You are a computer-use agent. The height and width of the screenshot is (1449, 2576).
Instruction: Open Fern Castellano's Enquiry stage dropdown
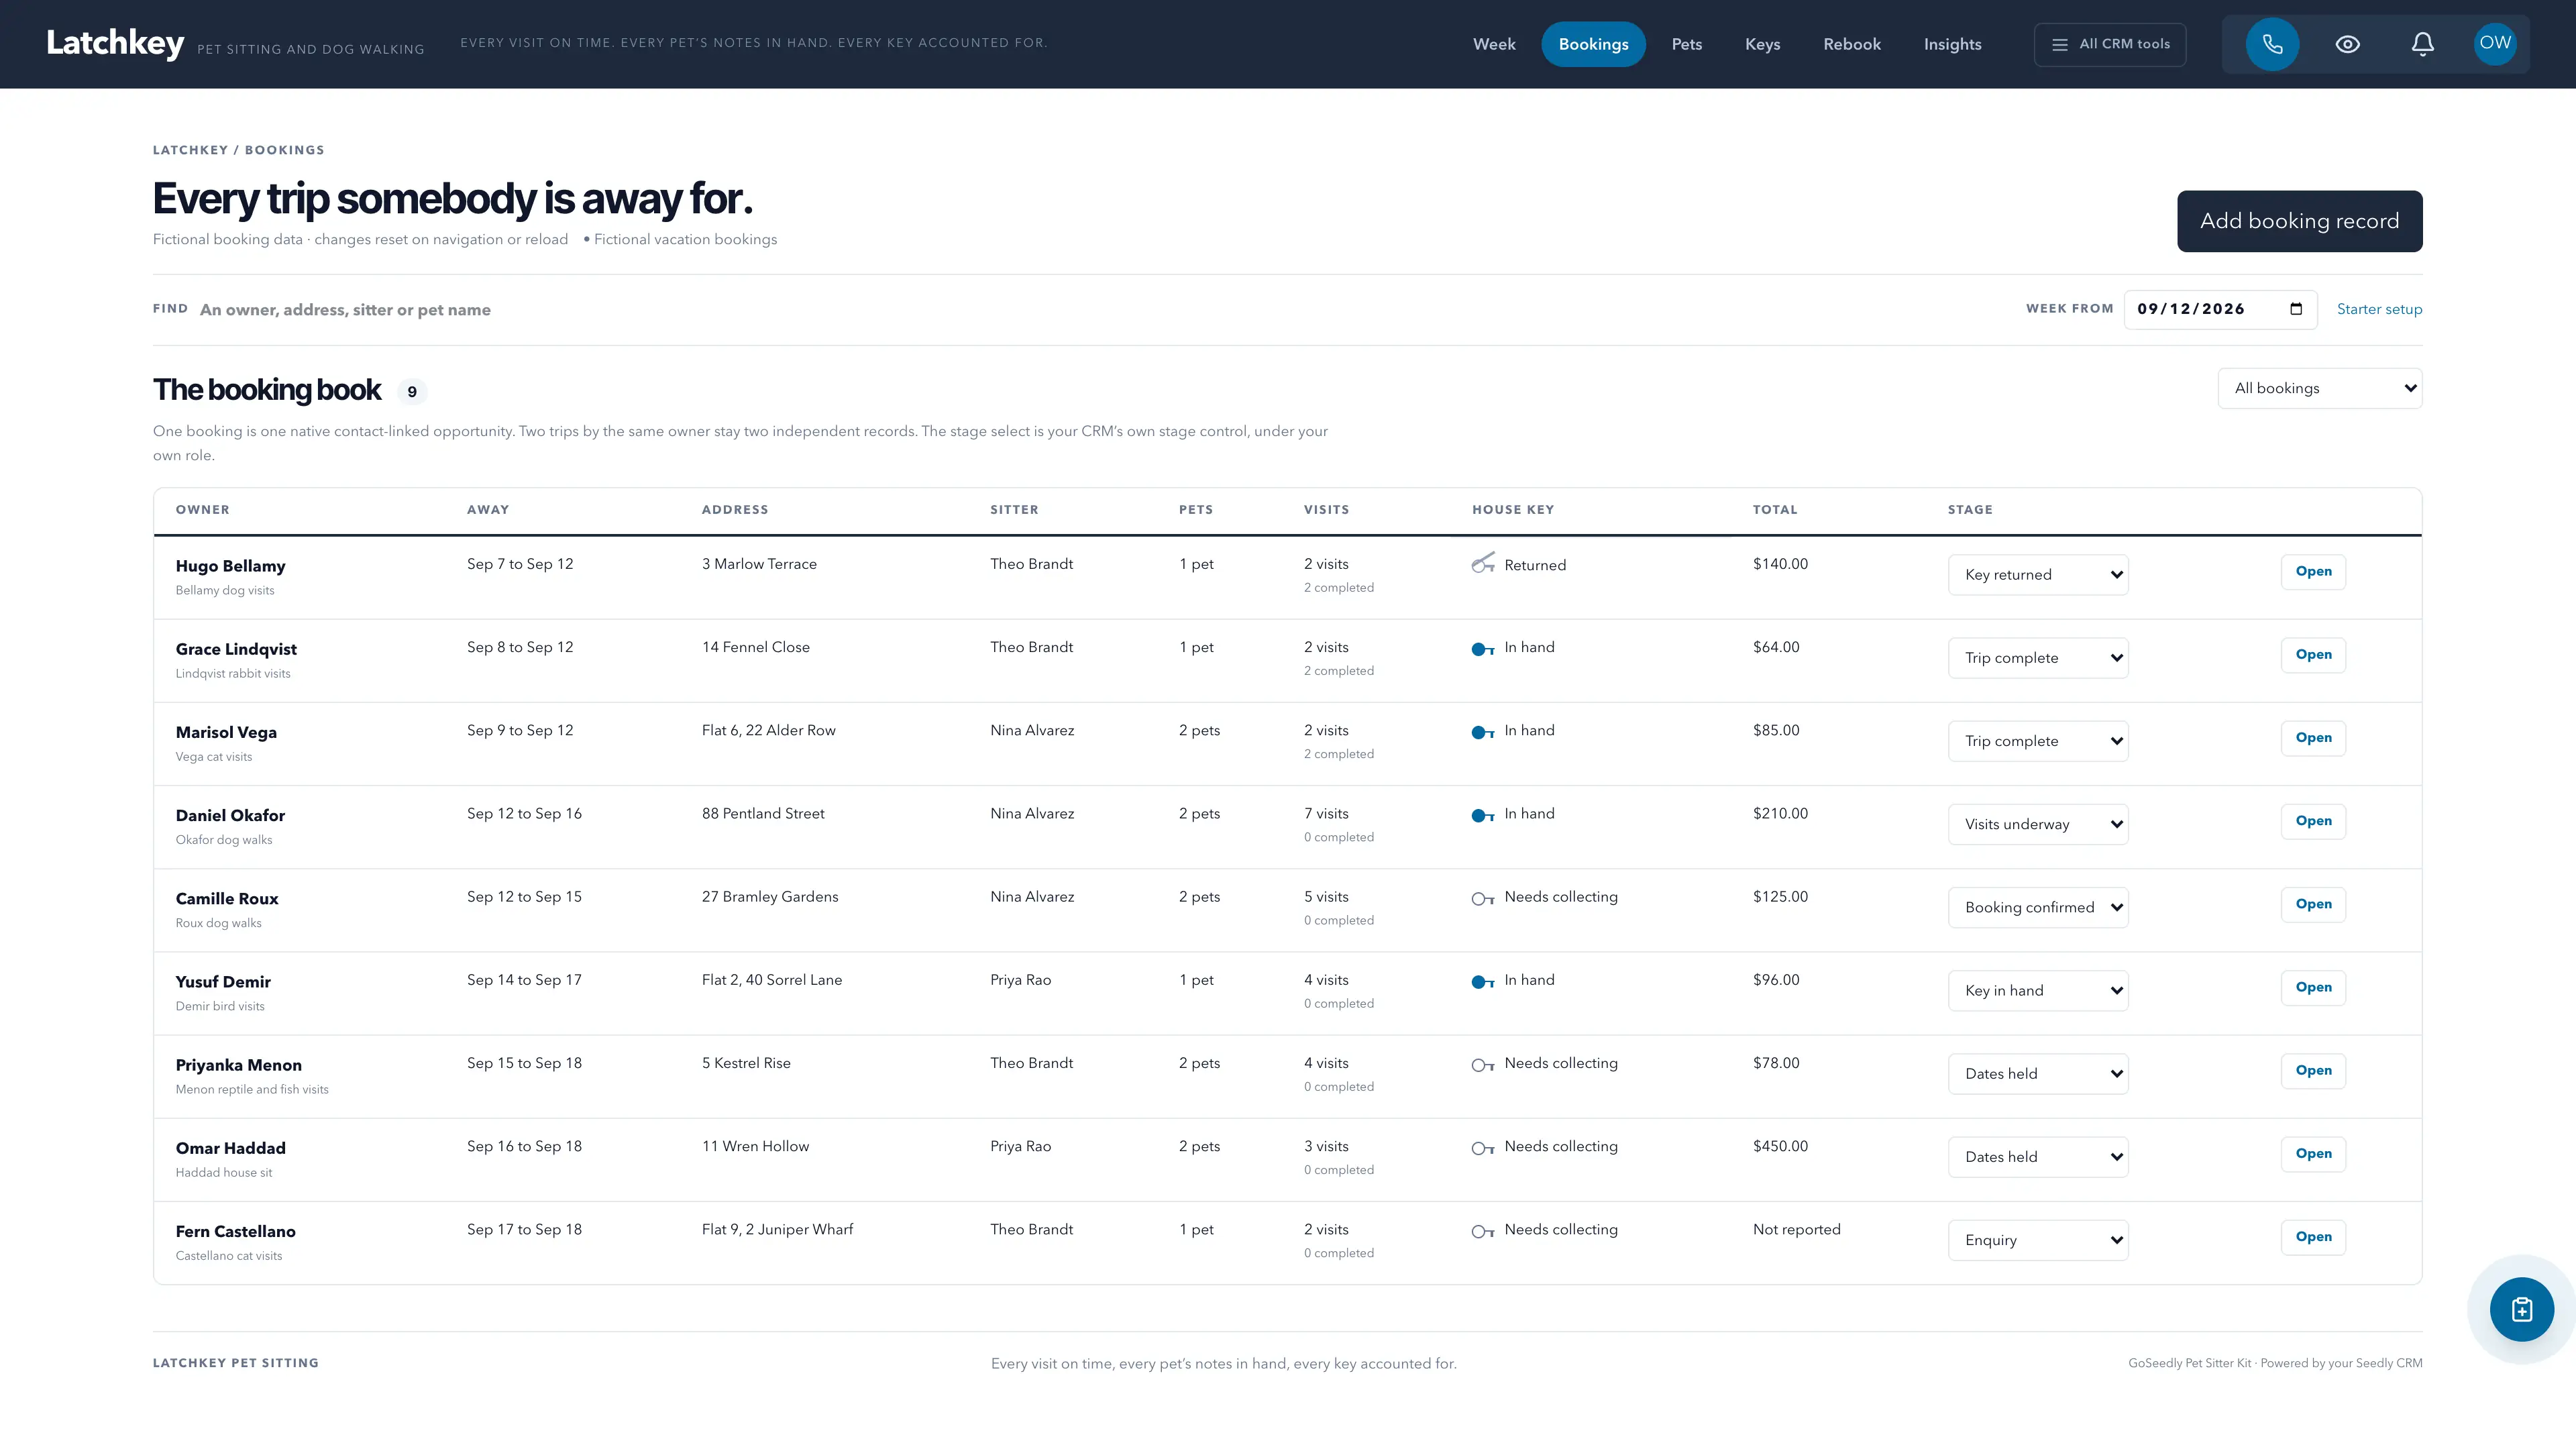[x=2037, y=1240]
